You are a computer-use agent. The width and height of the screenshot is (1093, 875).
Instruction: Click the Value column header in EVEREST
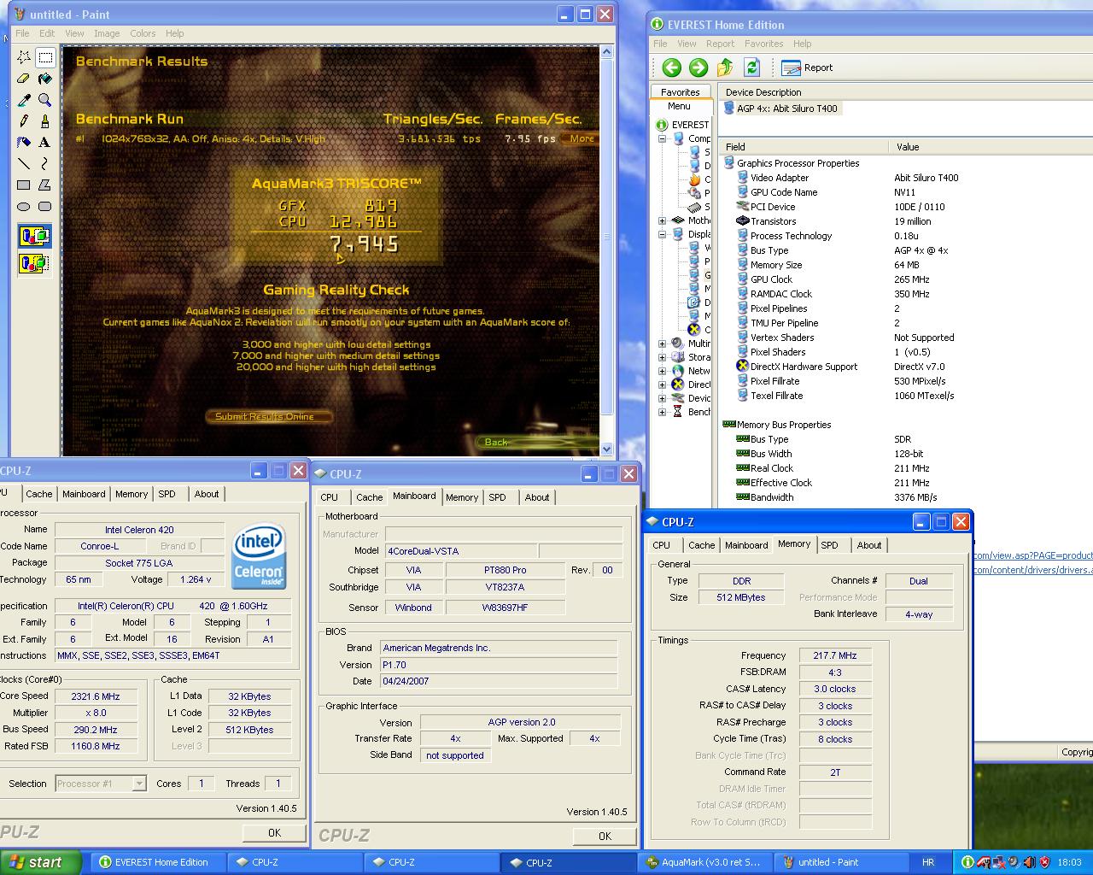[991, 147]
